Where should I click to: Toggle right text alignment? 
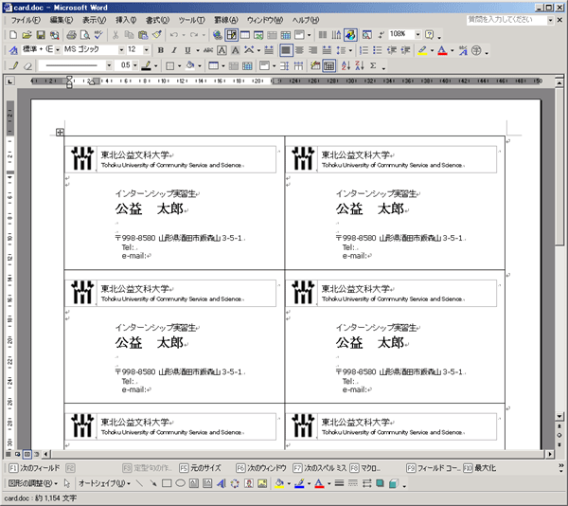313,50
